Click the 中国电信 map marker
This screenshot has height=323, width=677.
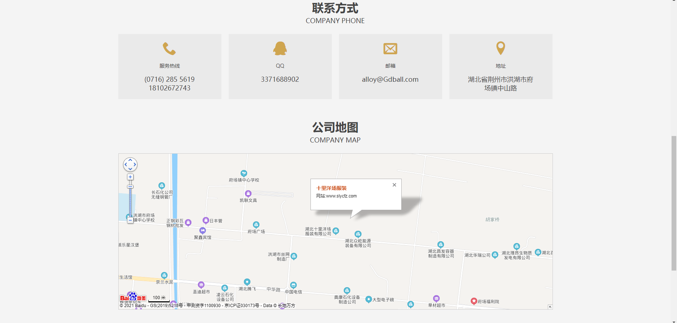(x=293, y=285)
